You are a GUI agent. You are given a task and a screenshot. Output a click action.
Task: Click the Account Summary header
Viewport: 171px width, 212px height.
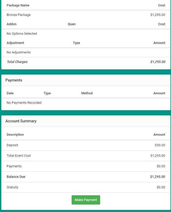[21, 121]
